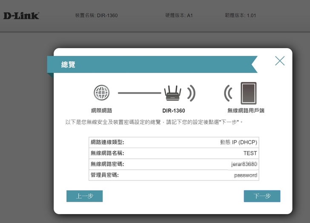Click the client Wi-Fi signal waves icon

(x=228, y=93)
